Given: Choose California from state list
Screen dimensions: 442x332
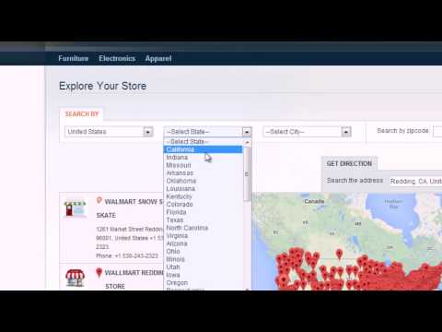Looking at the screenshot, I should tap(204, 149).
